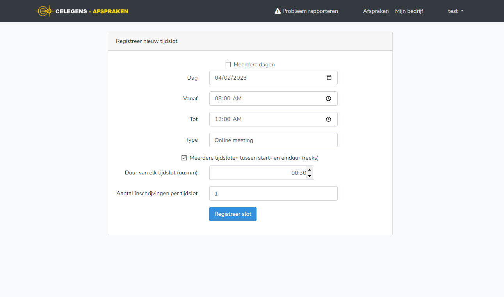Go to Mijn bedrijf page
Image resolution: width=504 pixels, height=297 pixels.
(409, 11)
